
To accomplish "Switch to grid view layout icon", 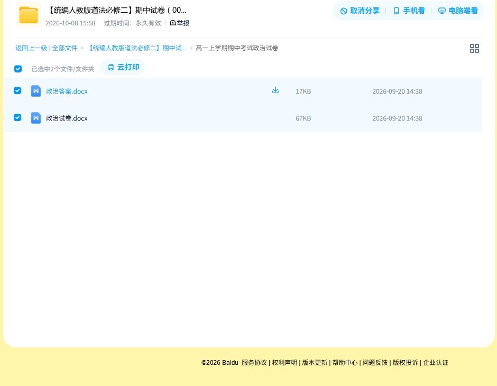I will pos(474,48).
